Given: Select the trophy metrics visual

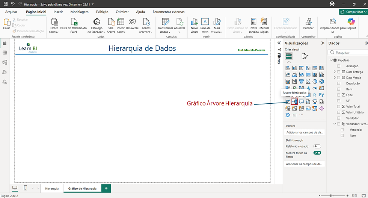Looking at the screenshot, I should (x=315, y=102).
